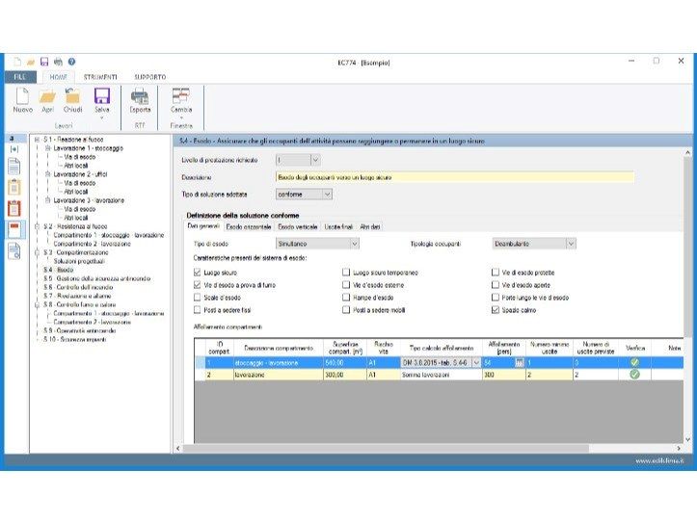Uncheck the Luogo sicuro checkbox

(x=198, y=273)
